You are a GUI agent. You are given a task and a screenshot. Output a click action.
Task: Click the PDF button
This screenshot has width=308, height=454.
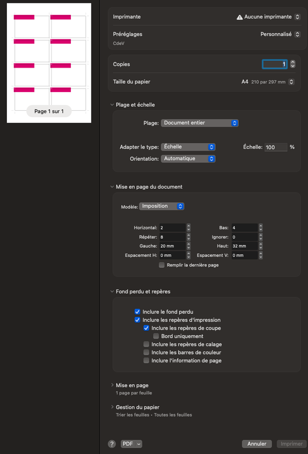[x=128, y=444]
